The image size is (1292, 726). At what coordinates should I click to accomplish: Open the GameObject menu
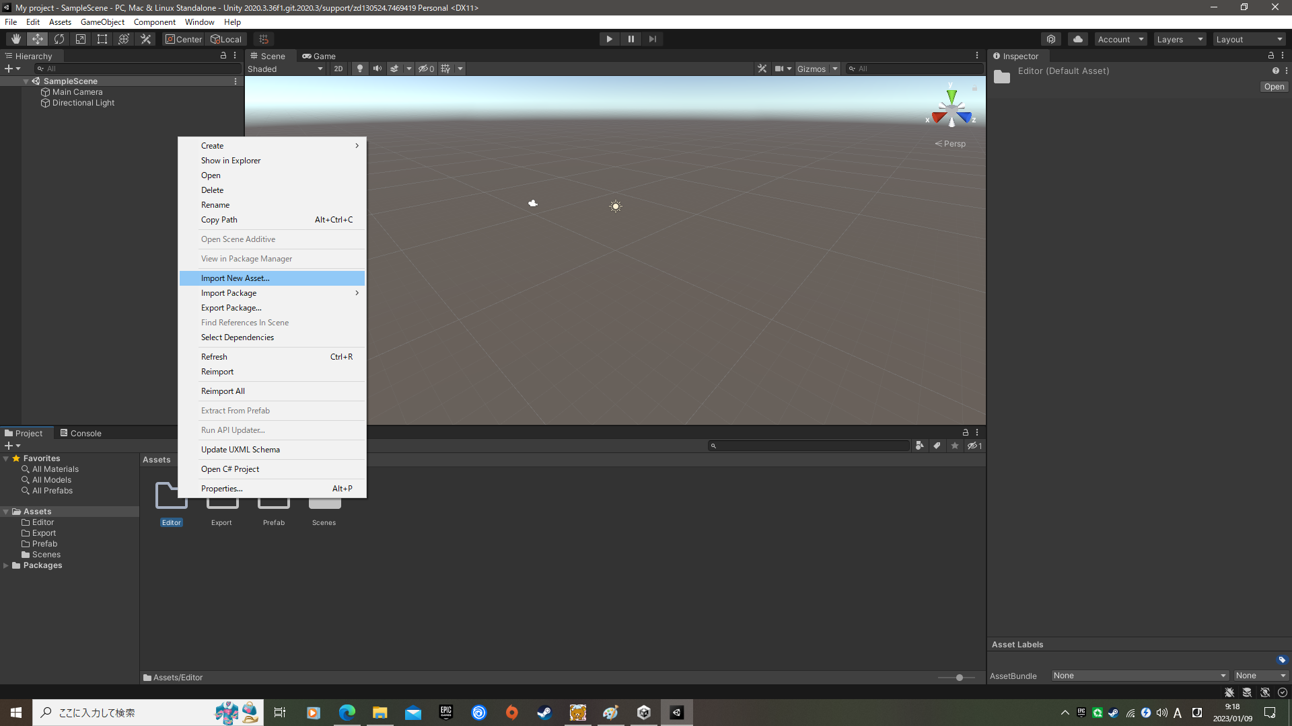coord(102,22)
